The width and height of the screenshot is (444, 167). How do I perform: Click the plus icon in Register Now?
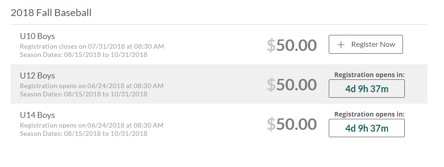pos(341,45)
